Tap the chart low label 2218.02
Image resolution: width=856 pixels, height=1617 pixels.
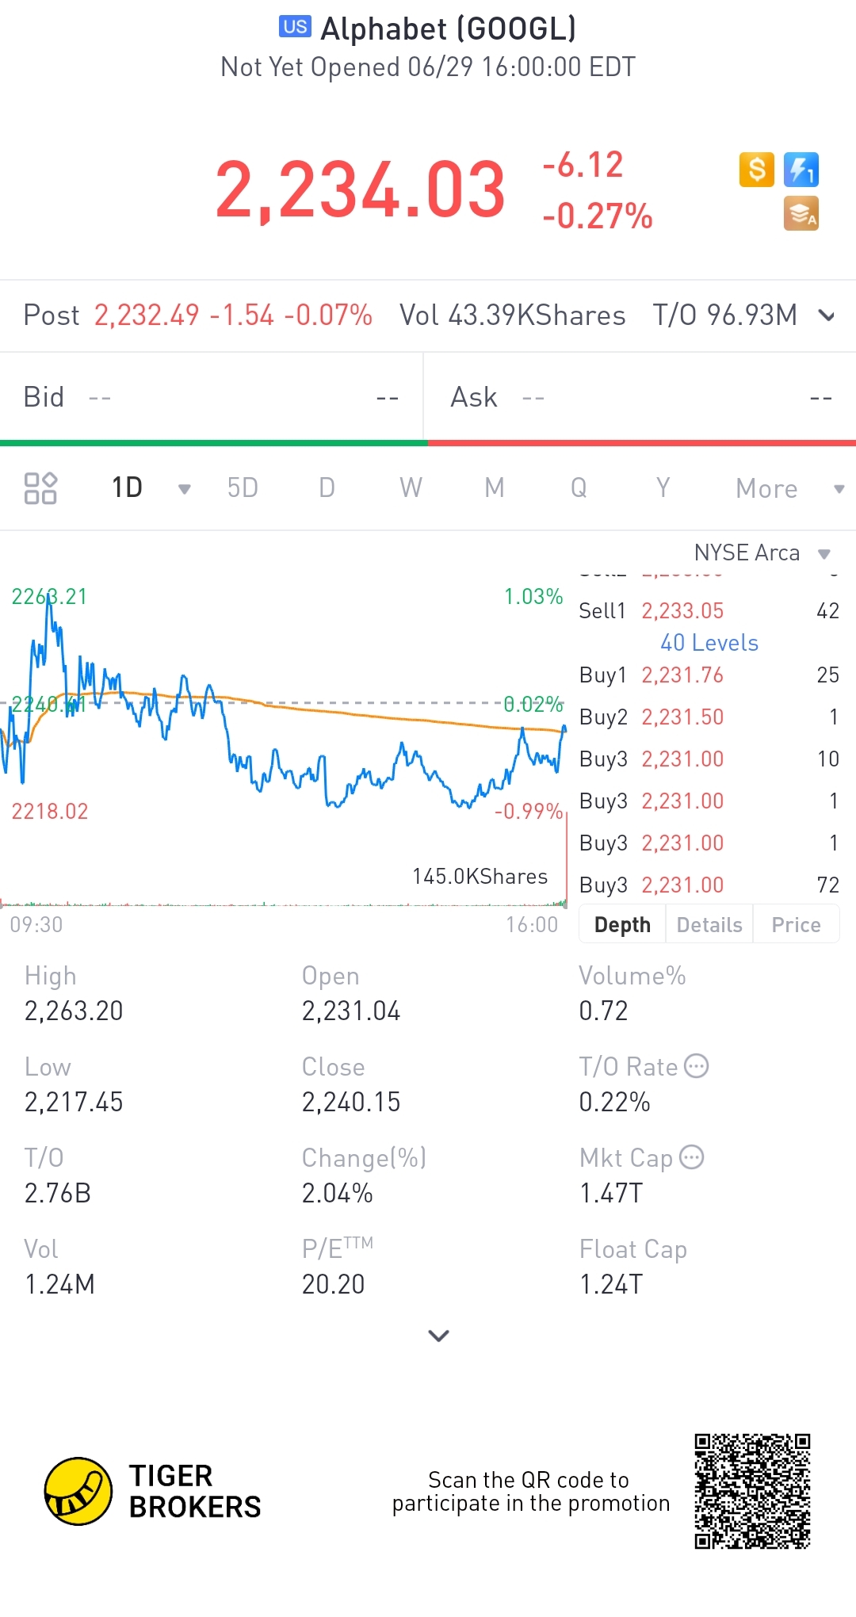(49, 811)
